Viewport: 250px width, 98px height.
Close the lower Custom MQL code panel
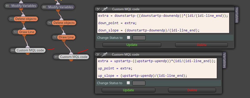[98, 55]
